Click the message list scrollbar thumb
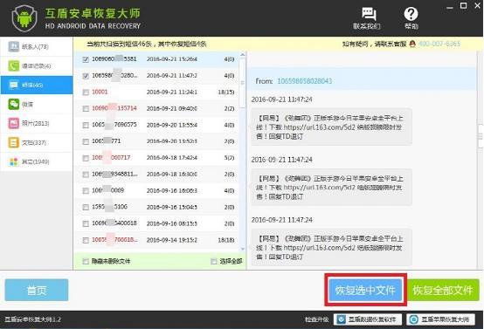This screenshot has width=484, height=329. tap(242, 83)
